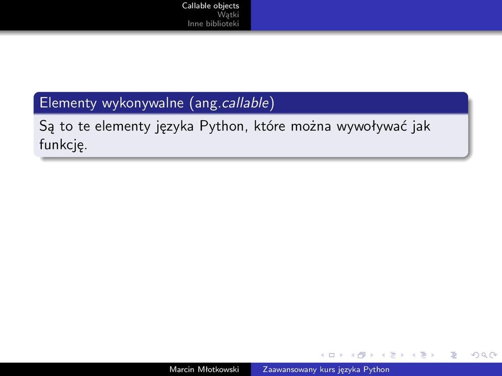
Task: Click the go back curved arrow
Action: [x=475, y=355]
